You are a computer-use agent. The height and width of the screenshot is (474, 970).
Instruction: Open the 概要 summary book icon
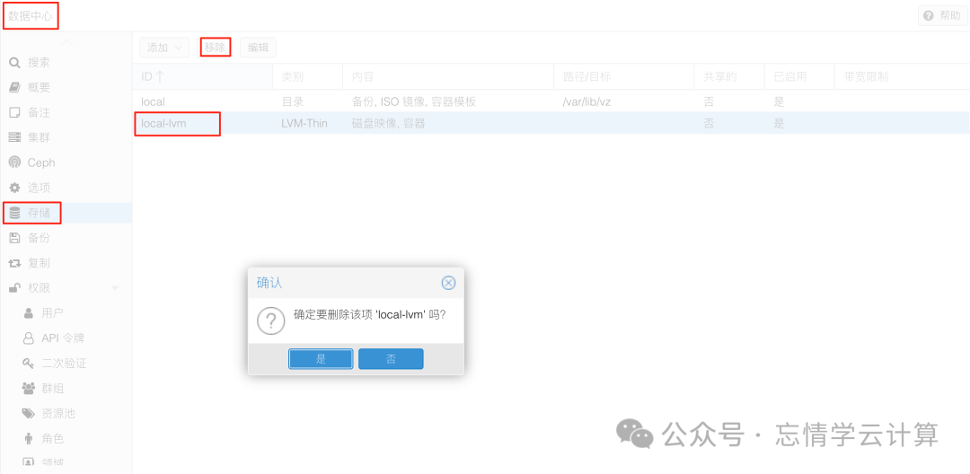tap(14, 88)
